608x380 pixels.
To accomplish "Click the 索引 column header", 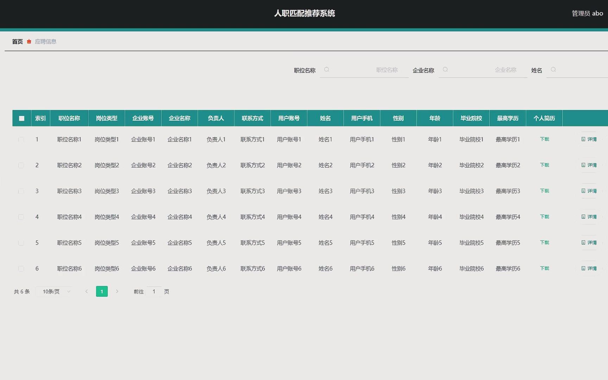I will click(x=40, y=118).
